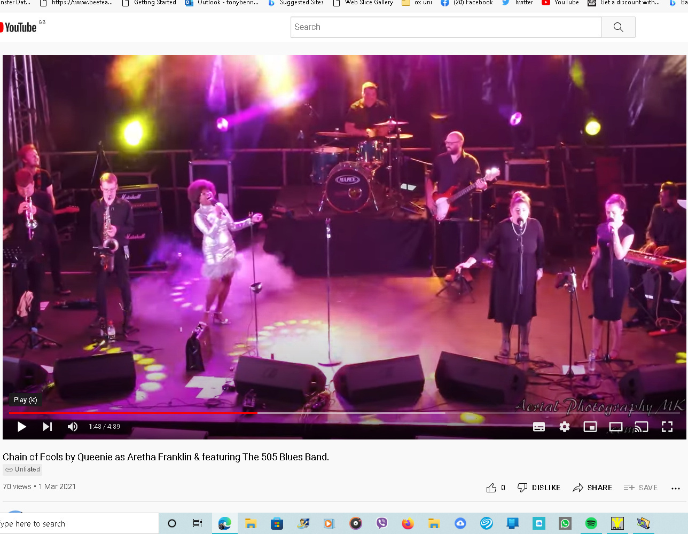Skip to the next video
This screenshot has width=688, height=534.
(x=48, y=427)
